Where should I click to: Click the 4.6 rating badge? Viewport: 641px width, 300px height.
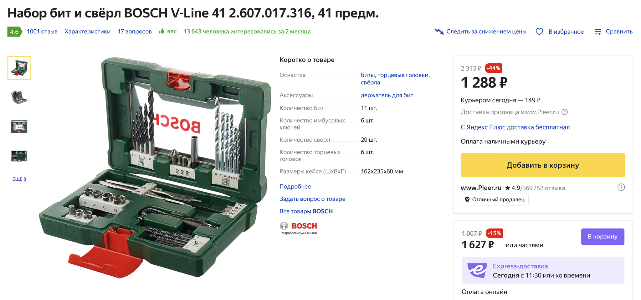[x=14, y=32]
